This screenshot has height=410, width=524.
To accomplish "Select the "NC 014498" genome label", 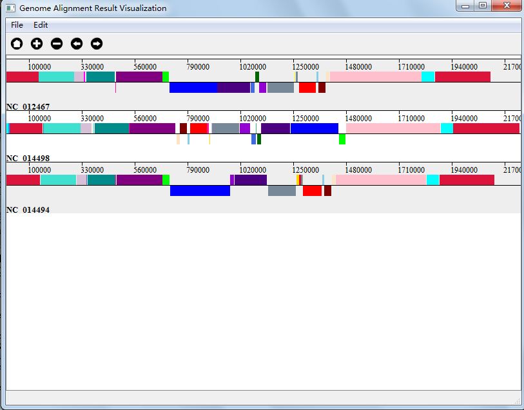I will 28,158.
